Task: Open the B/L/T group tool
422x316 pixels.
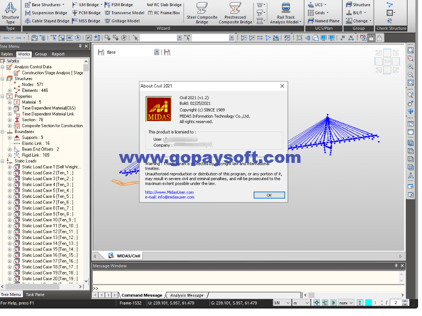Action: coord(356,13)
